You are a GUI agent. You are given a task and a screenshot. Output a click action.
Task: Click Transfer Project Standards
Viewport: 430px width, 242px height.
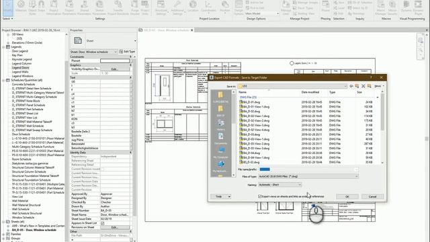[118, 7]
